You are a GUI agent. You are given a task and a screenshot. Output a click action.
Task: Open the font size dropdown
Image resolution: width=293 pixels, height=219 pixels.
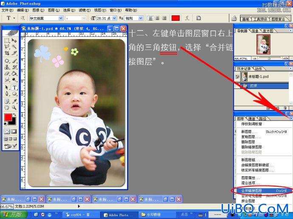pyautogui.click(x=114, y=18)
